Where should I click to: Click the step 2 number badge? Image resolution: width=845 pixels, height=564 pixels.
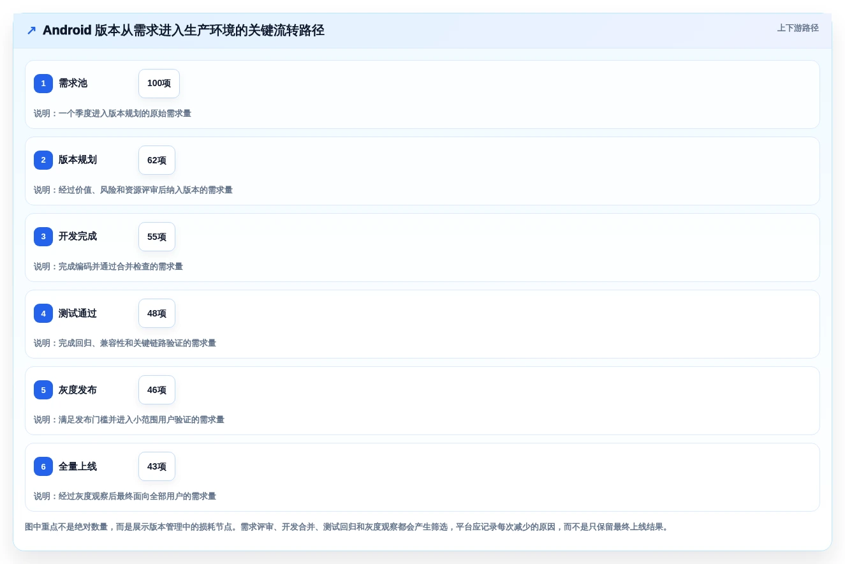(43, 160)
